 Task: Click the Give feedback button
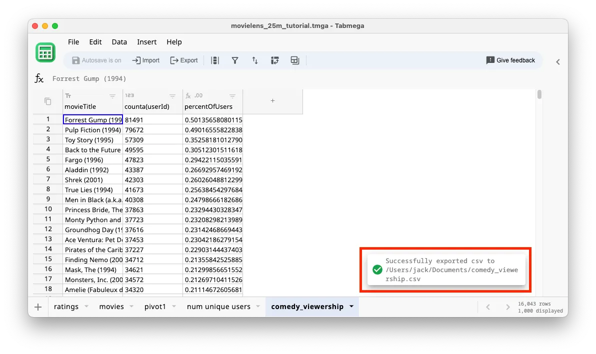(510, 60)
